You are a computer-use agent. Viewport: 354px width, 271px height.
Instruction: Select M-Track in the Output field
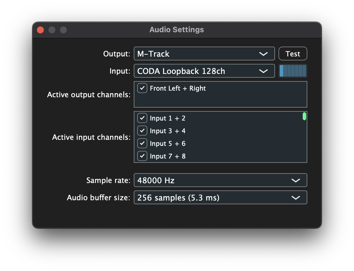coord(173,54)
